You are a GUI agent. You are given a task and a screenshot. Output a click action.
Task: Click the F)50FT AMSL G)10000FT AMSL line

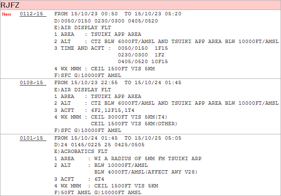[x=98, y=193]
